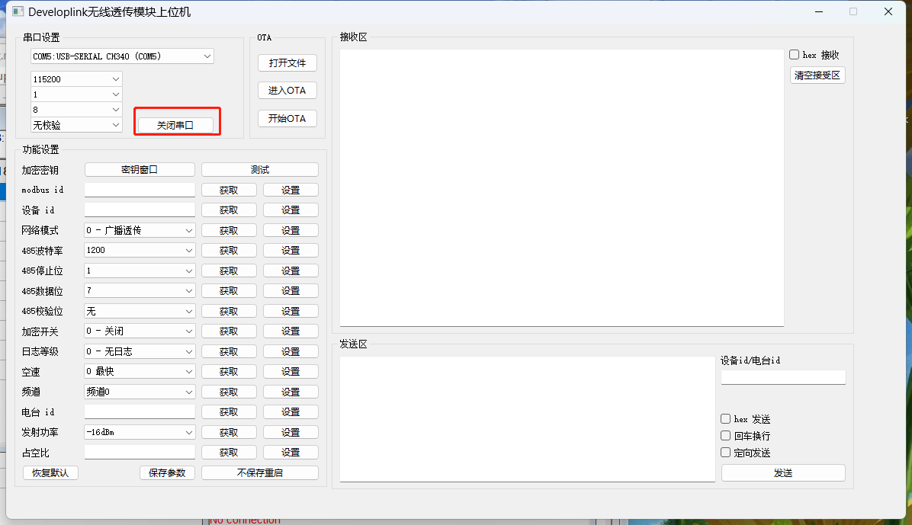Click the 清空接受区 button
This screenshot has height=525, width=912.
pos(817,75)
